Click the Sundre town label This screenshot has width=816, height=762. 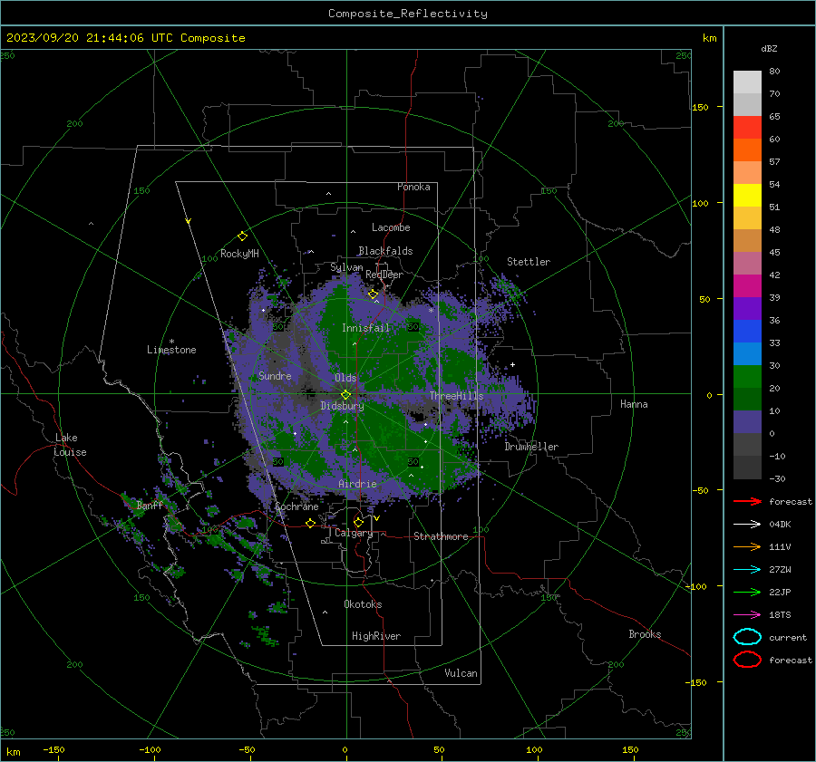pyautogui.click(x=275, y=376)
